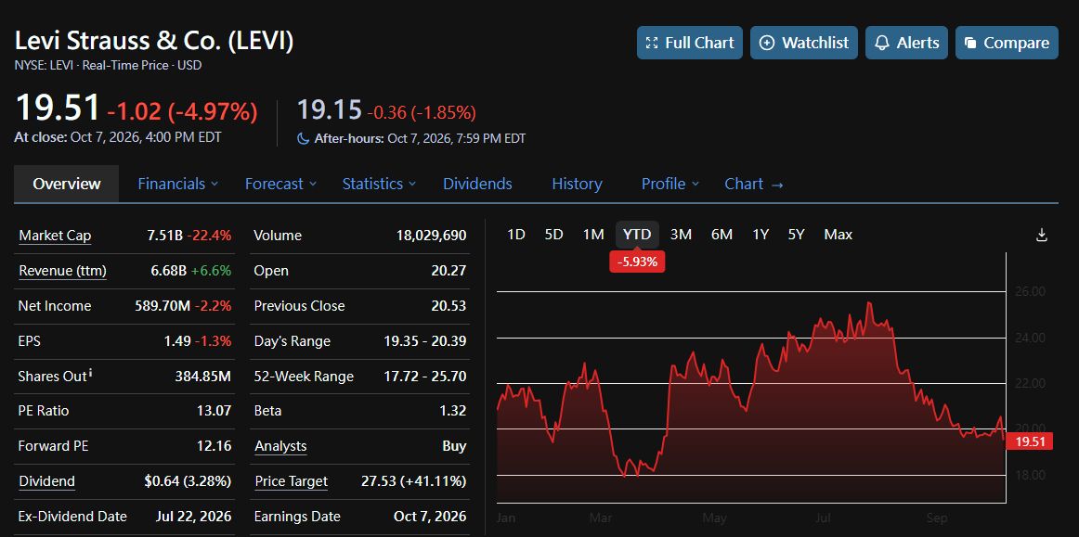Open the Full Chart button

pyautogui.click(x=690, y=43)
